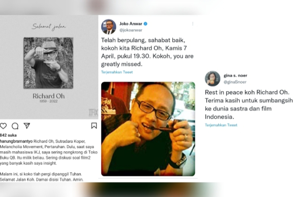This screenshot has width=296, height=197.
Task: Open Joko Anwar tweet options menu
Action: [192, 23]
